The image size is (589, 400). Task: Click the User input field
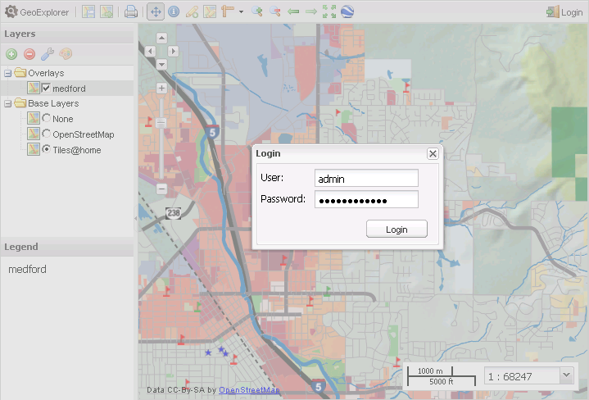point(366,178)
